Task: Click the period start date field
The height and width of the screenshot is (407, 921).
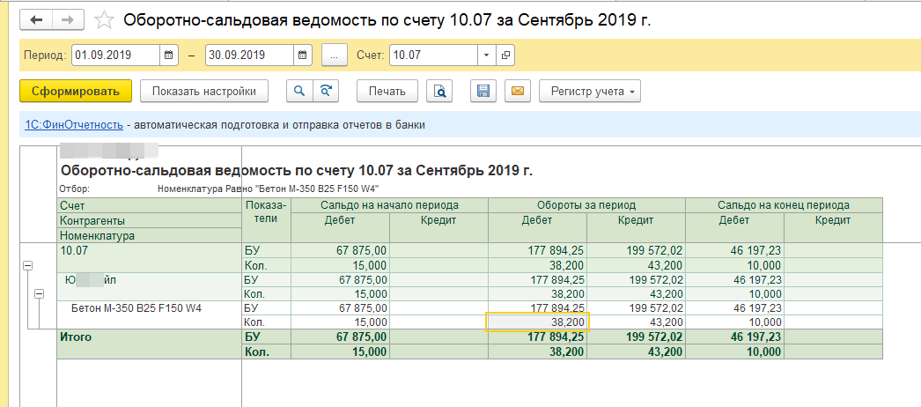Action: pyautogui.click(x=115, y=55)
